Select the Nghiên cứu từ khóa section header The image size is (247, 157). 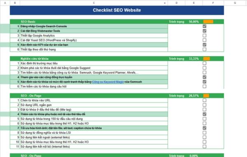pos(94,59)
